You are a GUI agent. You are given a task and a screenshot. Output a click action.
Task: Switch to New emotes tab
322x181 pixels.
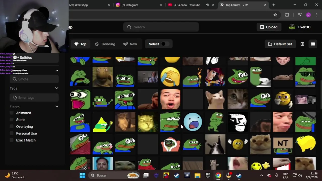pos(130,44)
